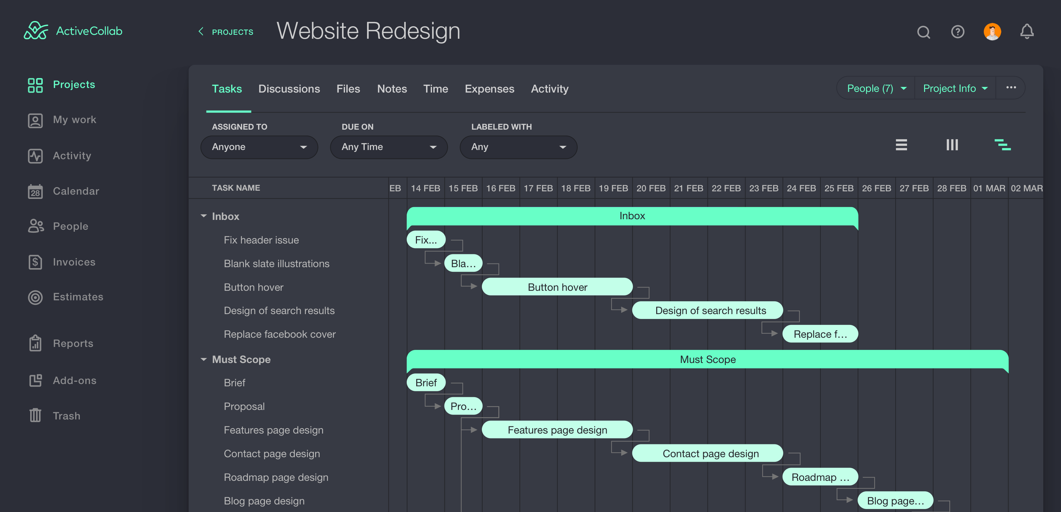Screen dimensions: 1061x512
Task: Go to Projects in sidebar
Action: point(61,85)
